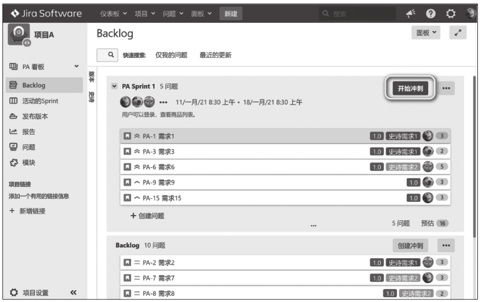
Task: Select issue row PA-2 需求2
Action: tap(285, 262)
